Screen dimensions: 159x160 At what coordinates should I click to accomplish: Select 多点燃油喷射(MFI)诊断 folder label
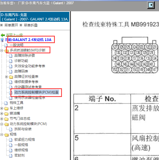28,50
